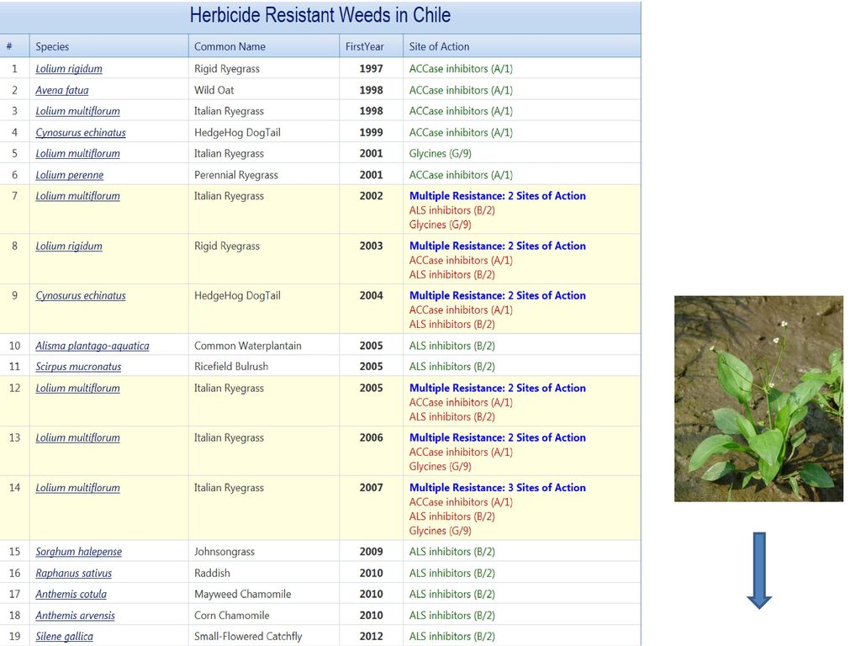Click Multiple Resistance text in the 2006 row
861x646 pixels.
(x=498, y=437)
